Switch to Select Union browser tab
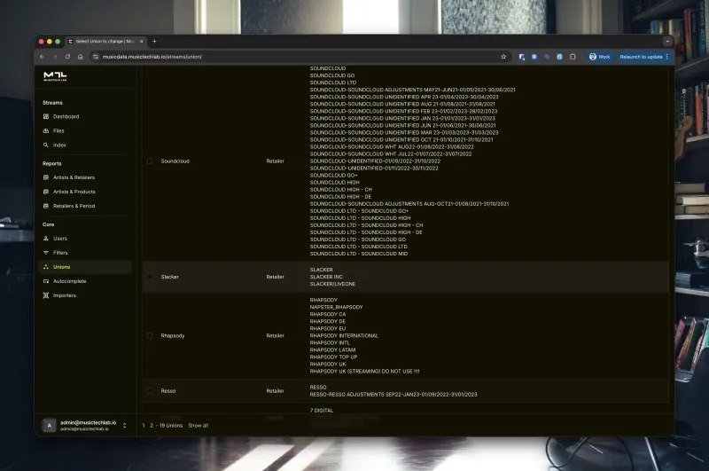Image resolution: width=709 pixels, height=471 pixels. pos(105,41)
